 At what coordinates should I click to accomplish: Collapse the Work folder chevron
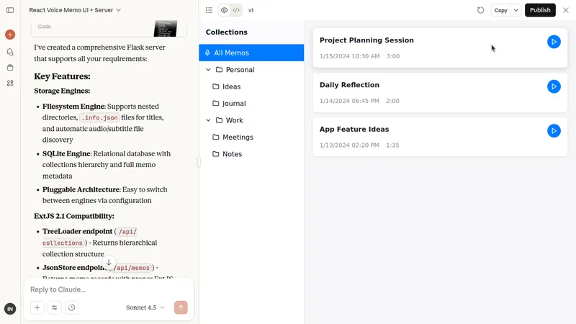click(208, 120)
